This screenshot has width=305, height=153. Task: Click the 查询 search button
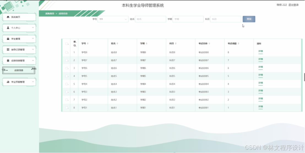[249, 19]
